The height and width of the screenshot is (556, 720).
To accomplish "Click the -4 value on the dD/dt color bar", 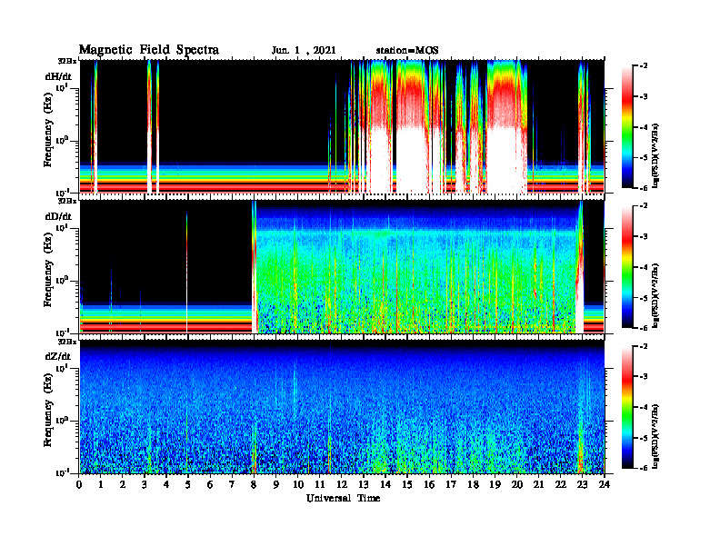I will (643, 267).
